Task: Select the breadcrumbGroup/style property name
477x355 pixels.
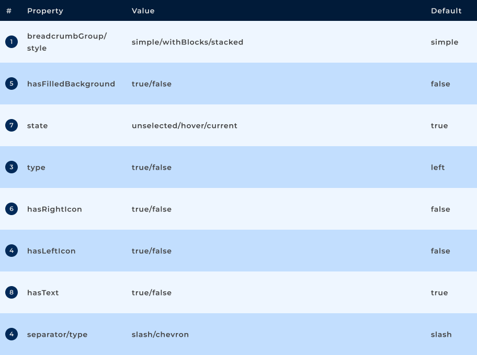Action: pyautogui.click(x=66, y=42)
